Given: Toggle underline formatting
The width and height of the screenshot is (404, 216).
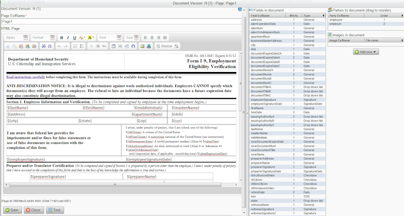Looking at the screenshot, I should 75,38.
